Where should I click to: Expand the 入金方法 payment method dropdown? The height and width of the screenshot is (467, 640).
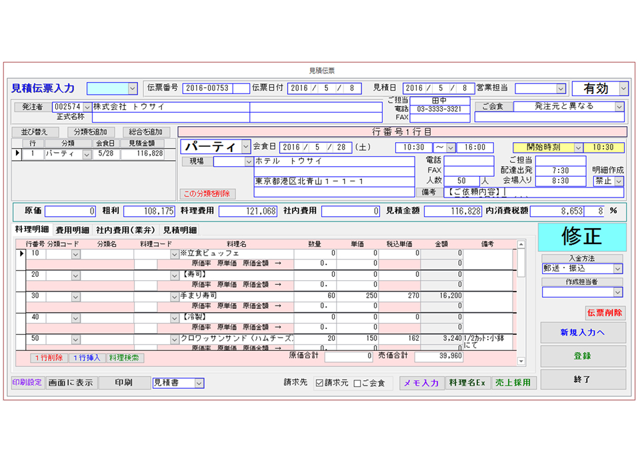tap(617, 269)
